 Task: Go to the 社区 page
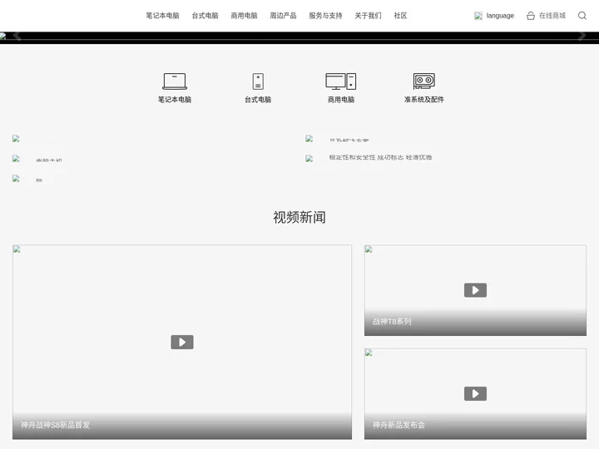[x=400, y=16]
